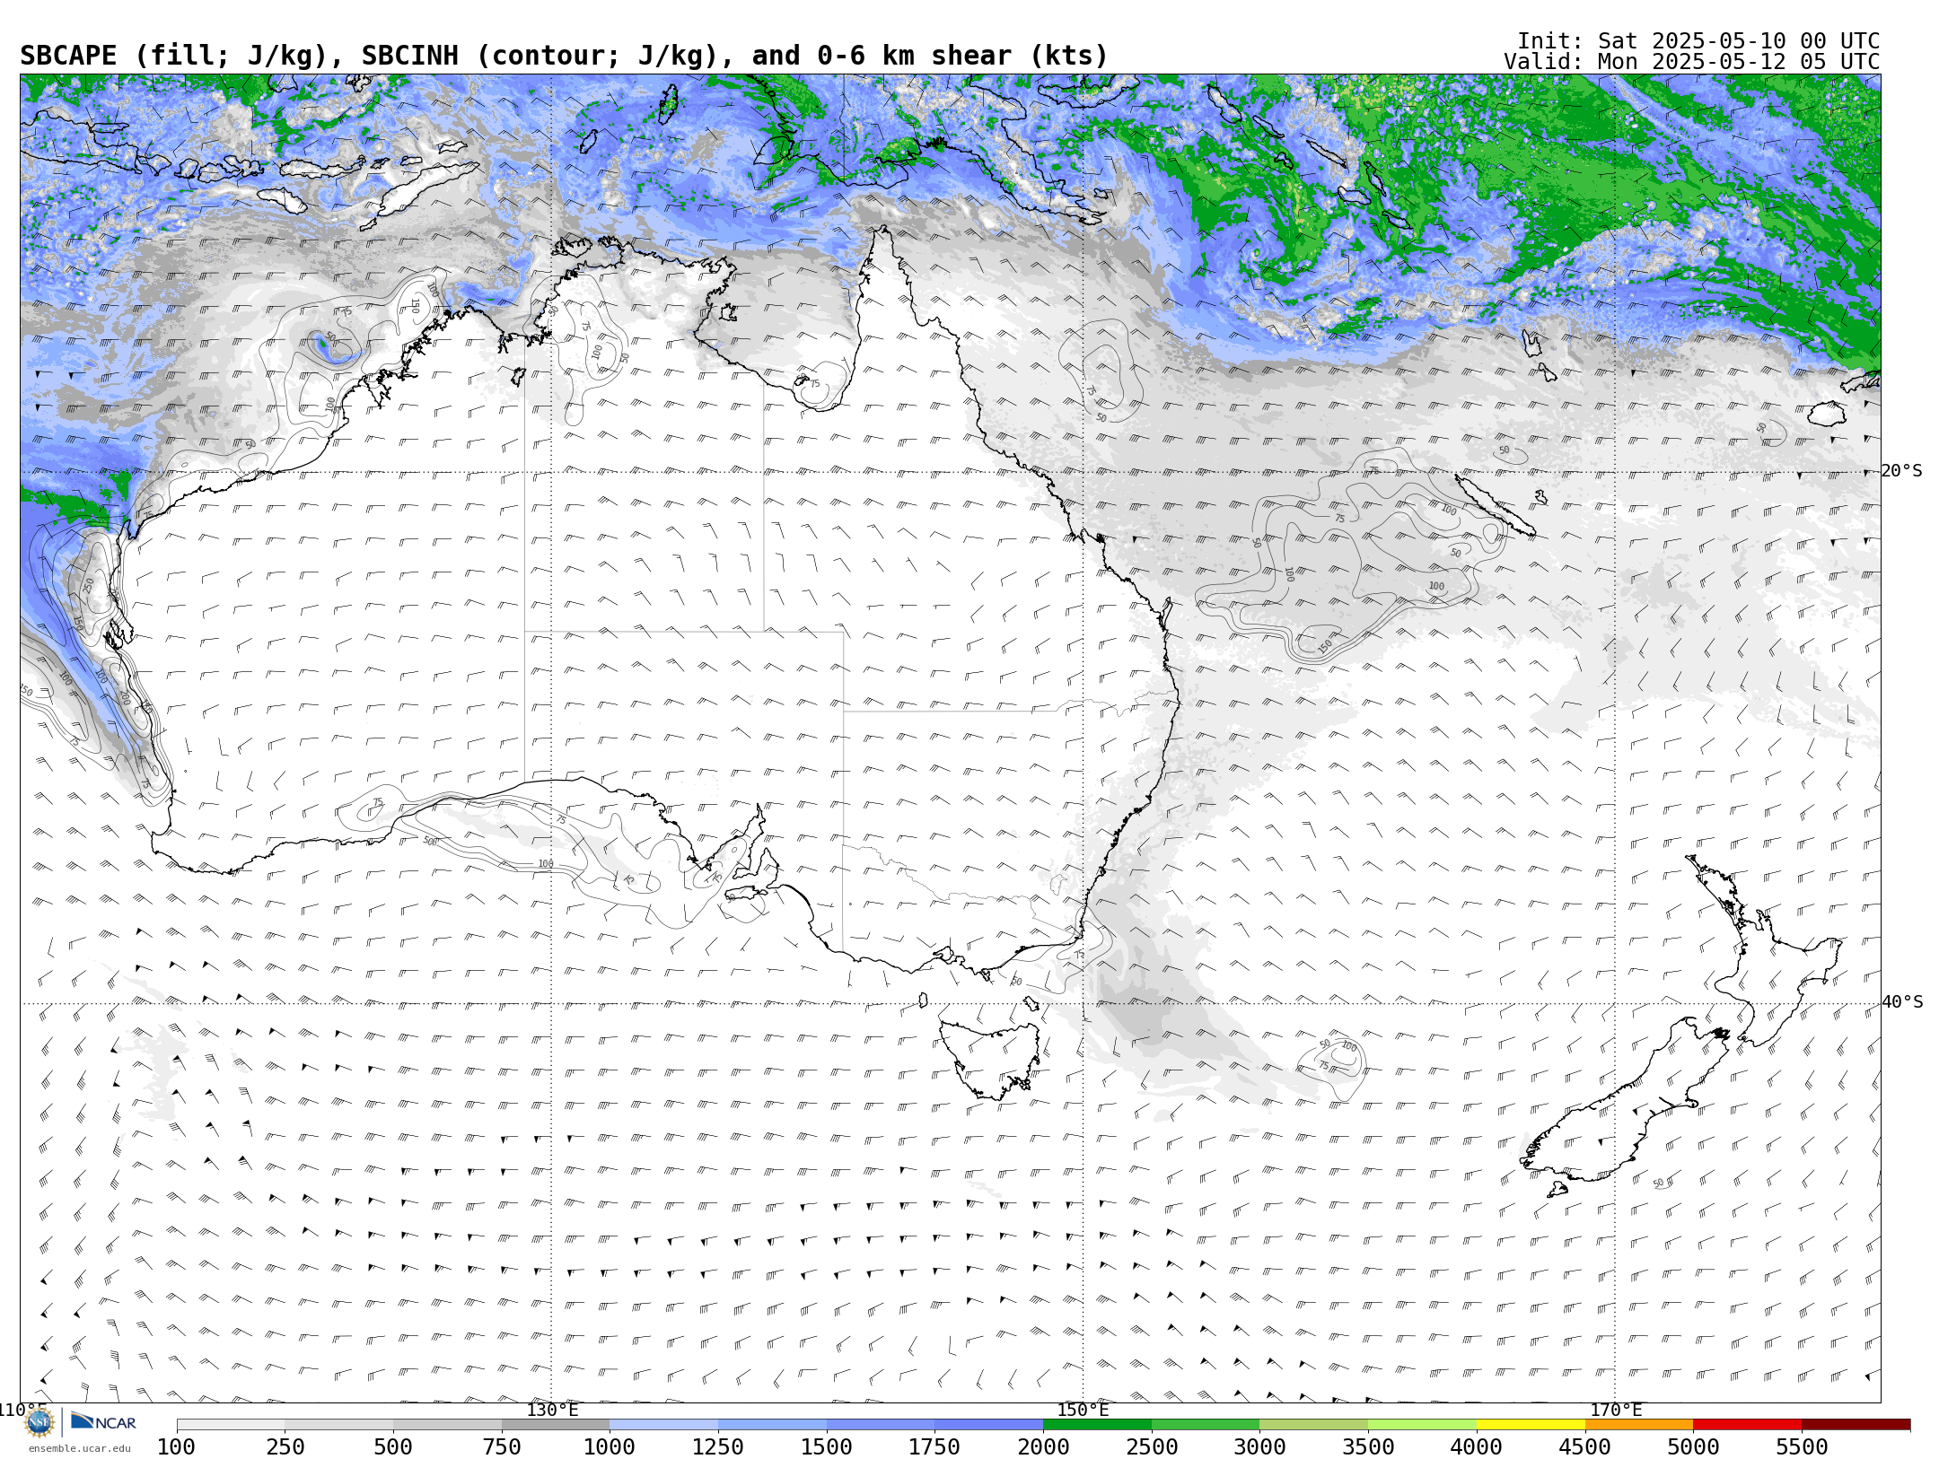Open the ensemble.ucar.edu link text
This screenshot has height=1459, width=1939.
79,1448
